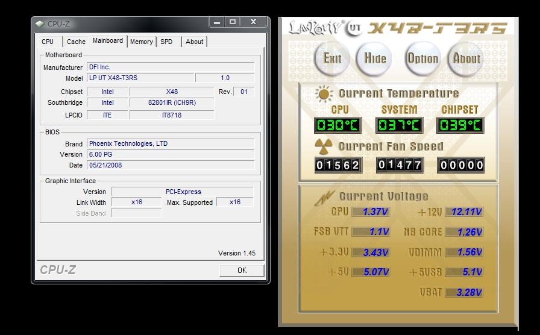The height and width of the screenshot is (335, 540).
Task: Maximize the CPU-Z window
Action: [233, 22]
